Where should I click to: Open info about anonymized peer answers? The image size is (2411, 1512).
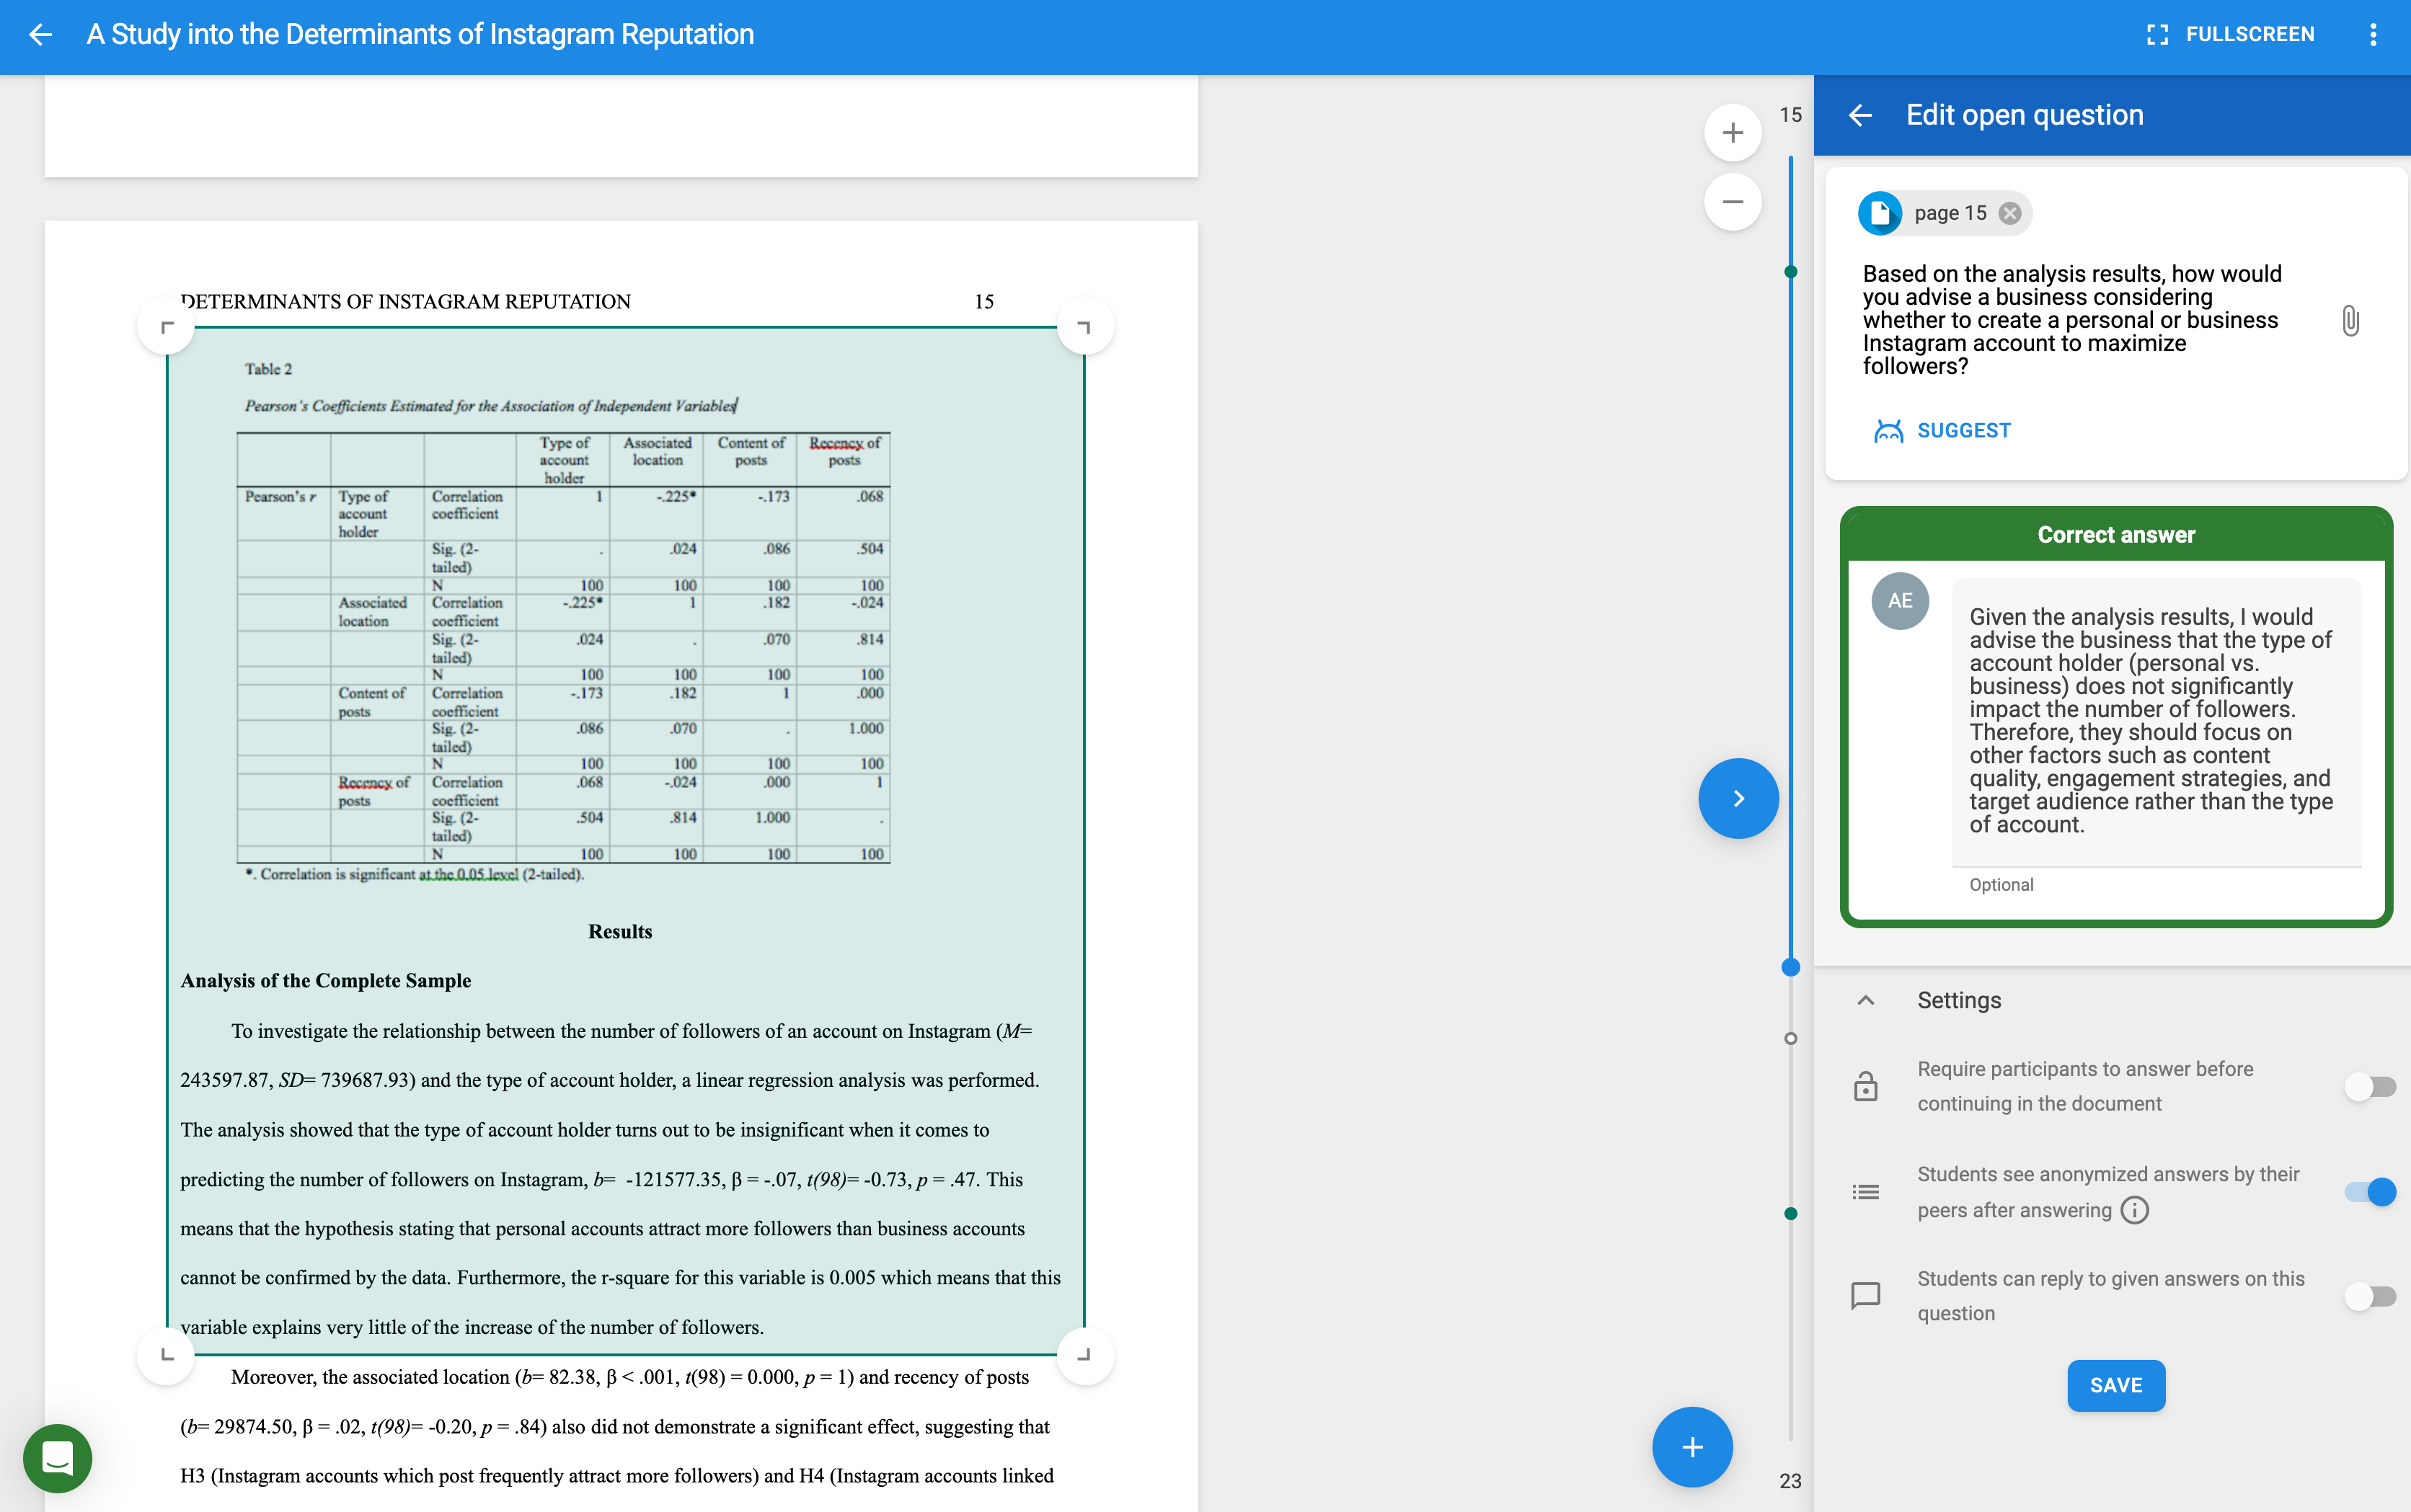point(2134,1211)
